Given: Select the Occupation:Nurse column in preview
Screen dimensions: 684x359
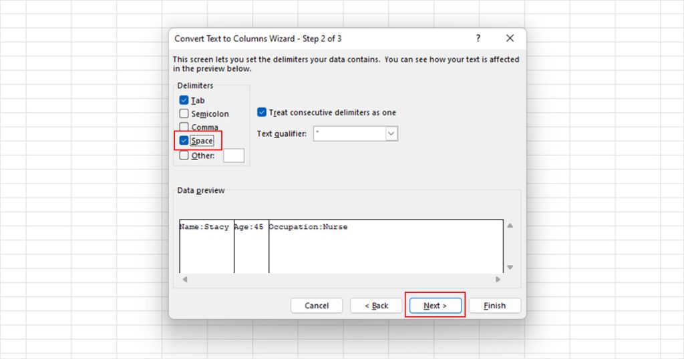Looking at the screenshot, I should pyautogui.click(x=385, y=246).
